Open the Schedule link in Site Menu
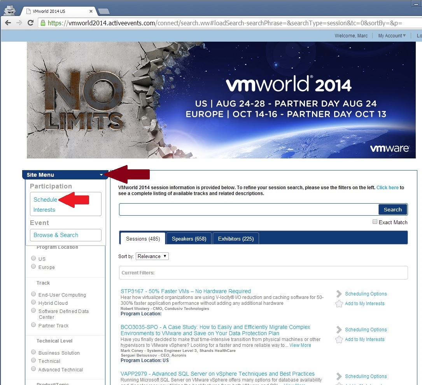 coord(45,200)
